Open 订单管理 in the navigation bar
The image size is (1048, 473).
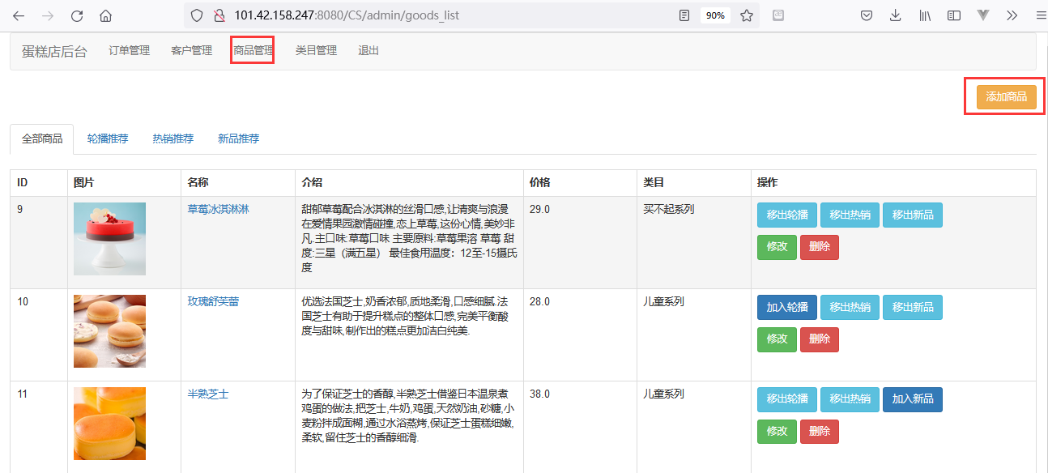pyautogui.click(x=130, y=50)
